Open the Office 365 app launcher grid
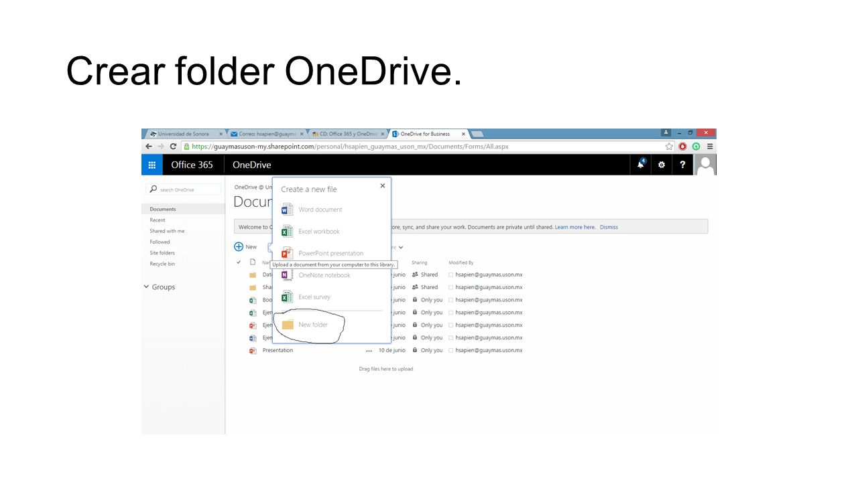Viewport: 858px width, 482px height. point(151,165)
